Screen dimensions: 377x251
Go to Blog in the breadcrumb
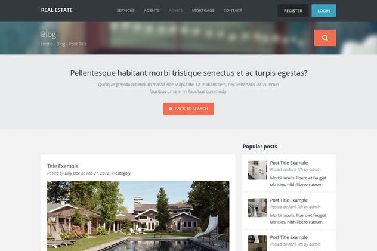coord(61,44)
